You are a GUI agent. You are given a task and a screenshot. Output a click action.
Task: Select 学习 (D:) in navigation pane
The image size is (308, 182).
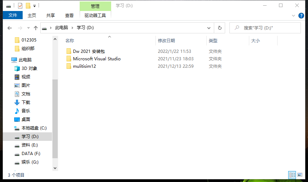[28, 137]
